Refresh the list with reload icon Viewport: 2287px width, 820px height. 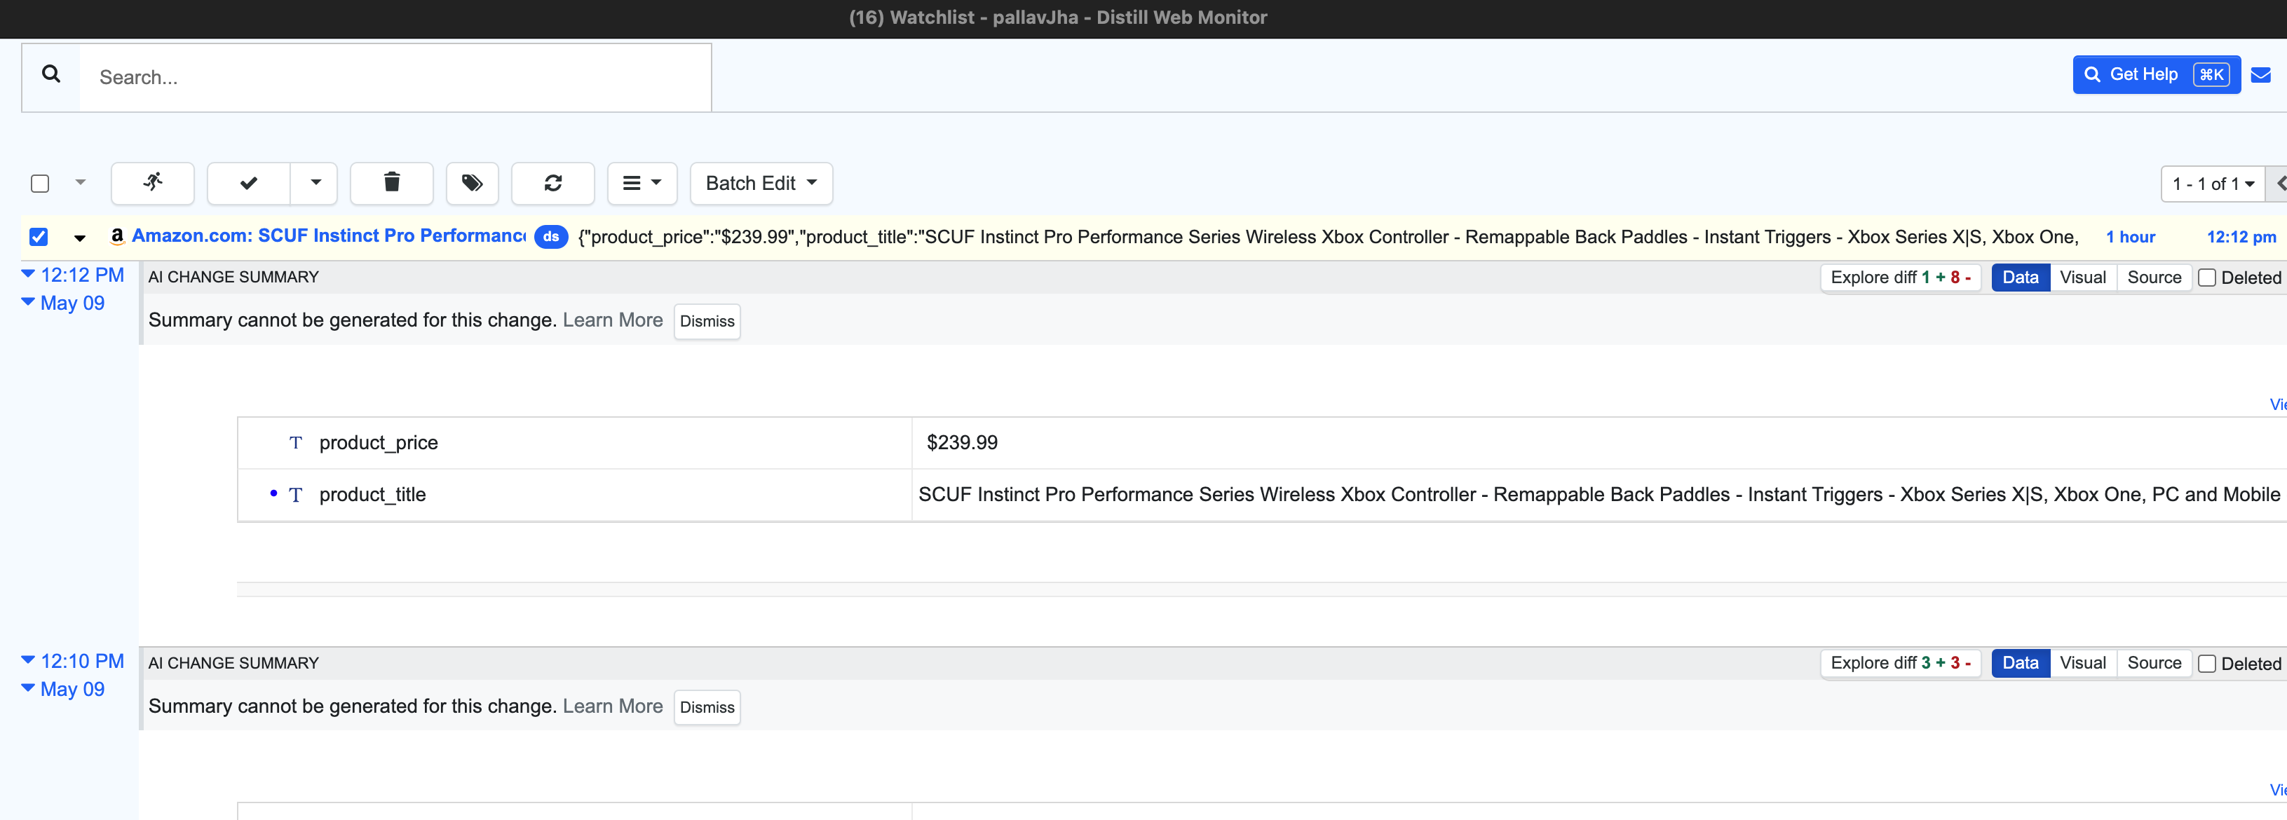(553, 183)
